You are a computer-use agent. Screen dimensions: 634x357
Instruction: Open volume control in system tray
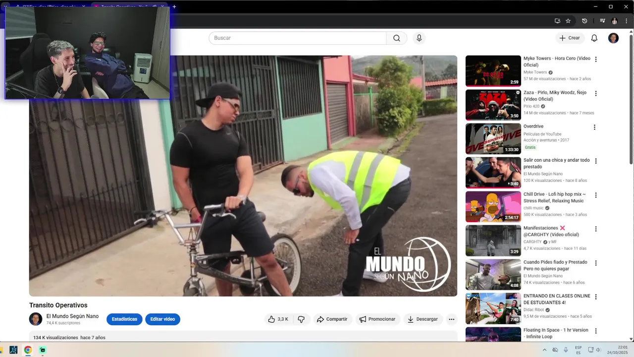pyautogui.click(x=598, y=350)
